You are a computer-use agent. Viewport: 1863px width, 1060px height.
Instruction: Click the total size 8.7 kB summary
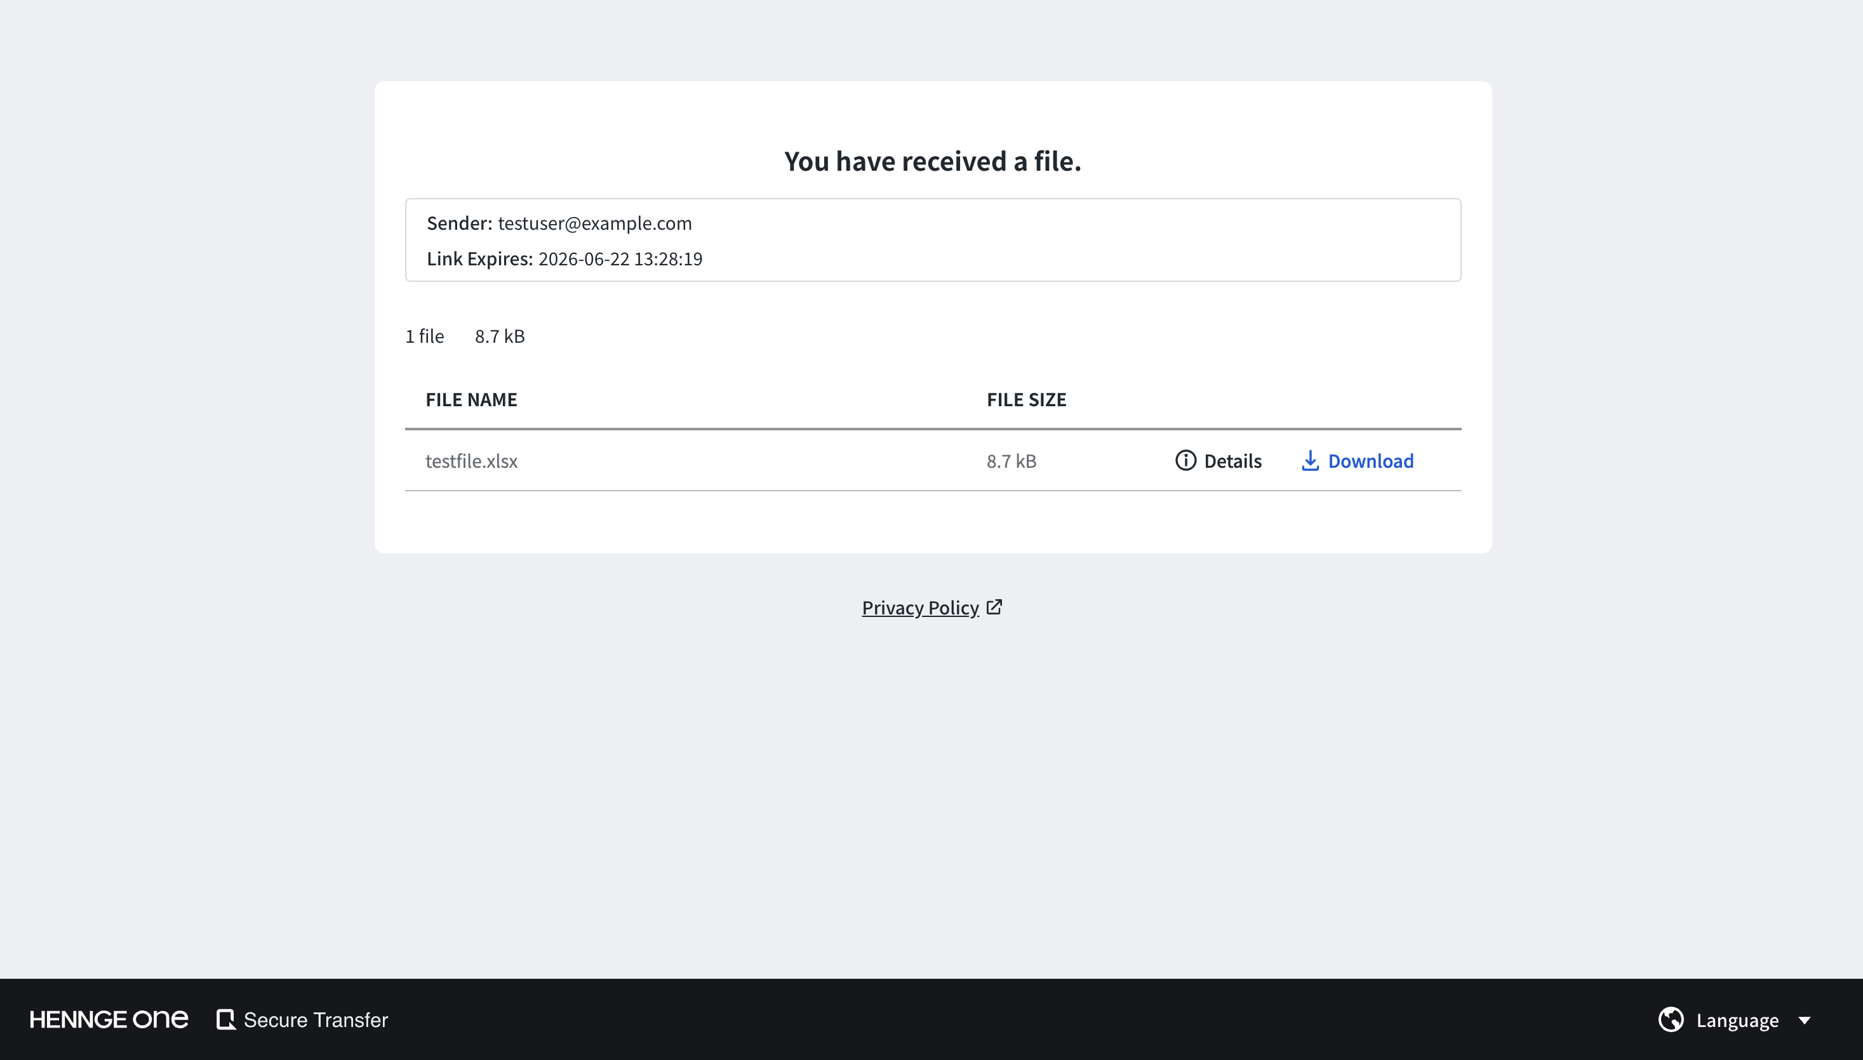[x=500, y=336]
